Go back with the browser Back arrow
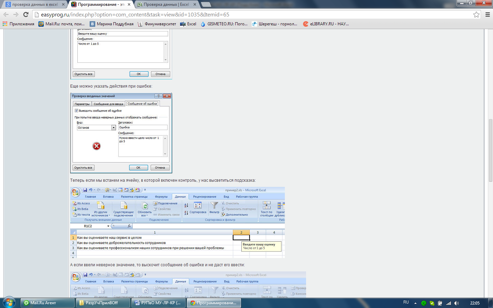The width and height of the screenshot is (493, 308). tap(6, 14)
